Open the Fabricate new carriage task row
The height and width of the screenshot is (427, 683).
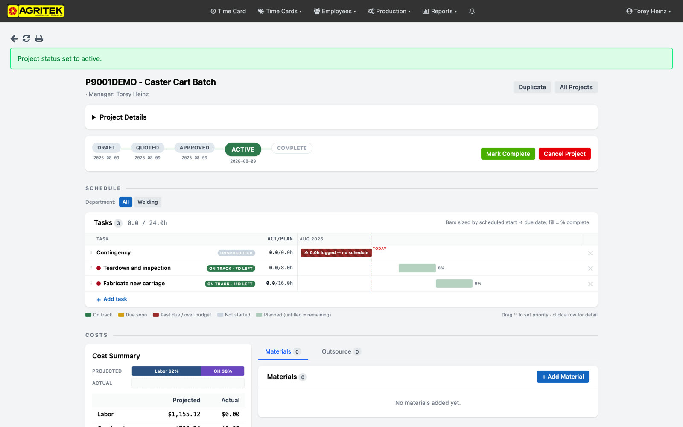click(341, 284)
